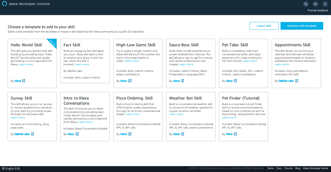This screenshot has height=172, width=331.
Task: Open Learn more in Weather Bot Skill
Action: 176,114
